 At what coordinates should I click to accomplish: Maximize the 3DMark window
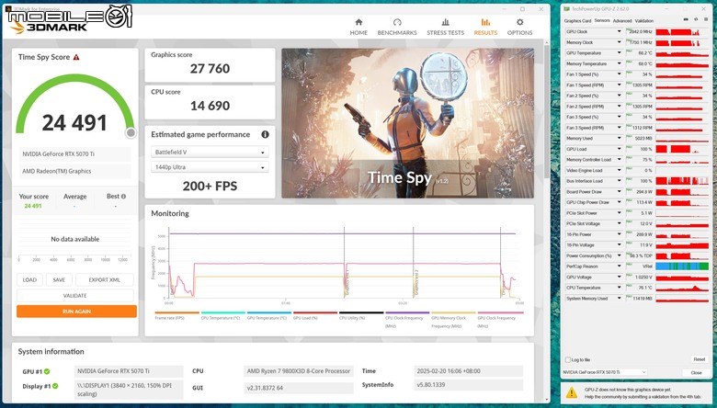pos(523,8)
